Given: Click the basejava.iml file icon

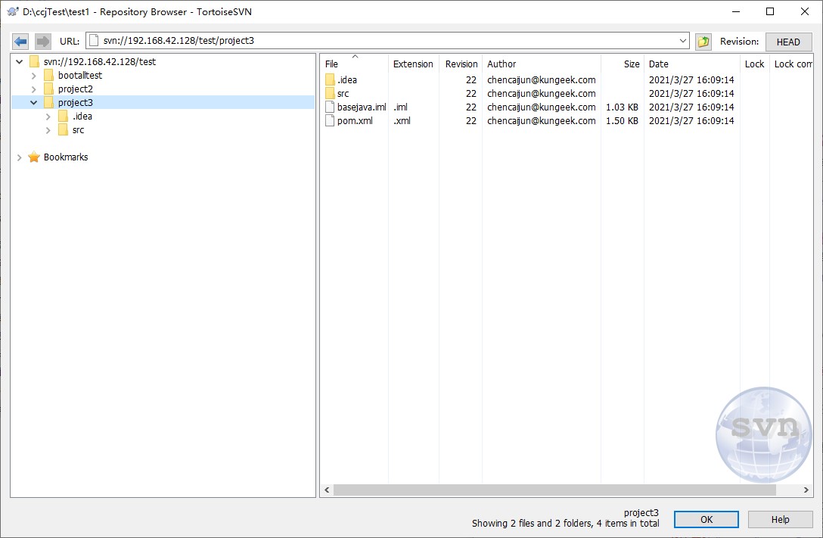Looking at the screenshot, I should point(330,107).
